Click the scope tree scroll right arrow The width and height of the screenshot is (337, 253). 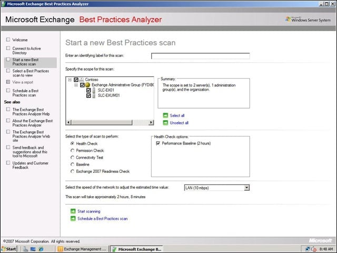click(151, 122)
